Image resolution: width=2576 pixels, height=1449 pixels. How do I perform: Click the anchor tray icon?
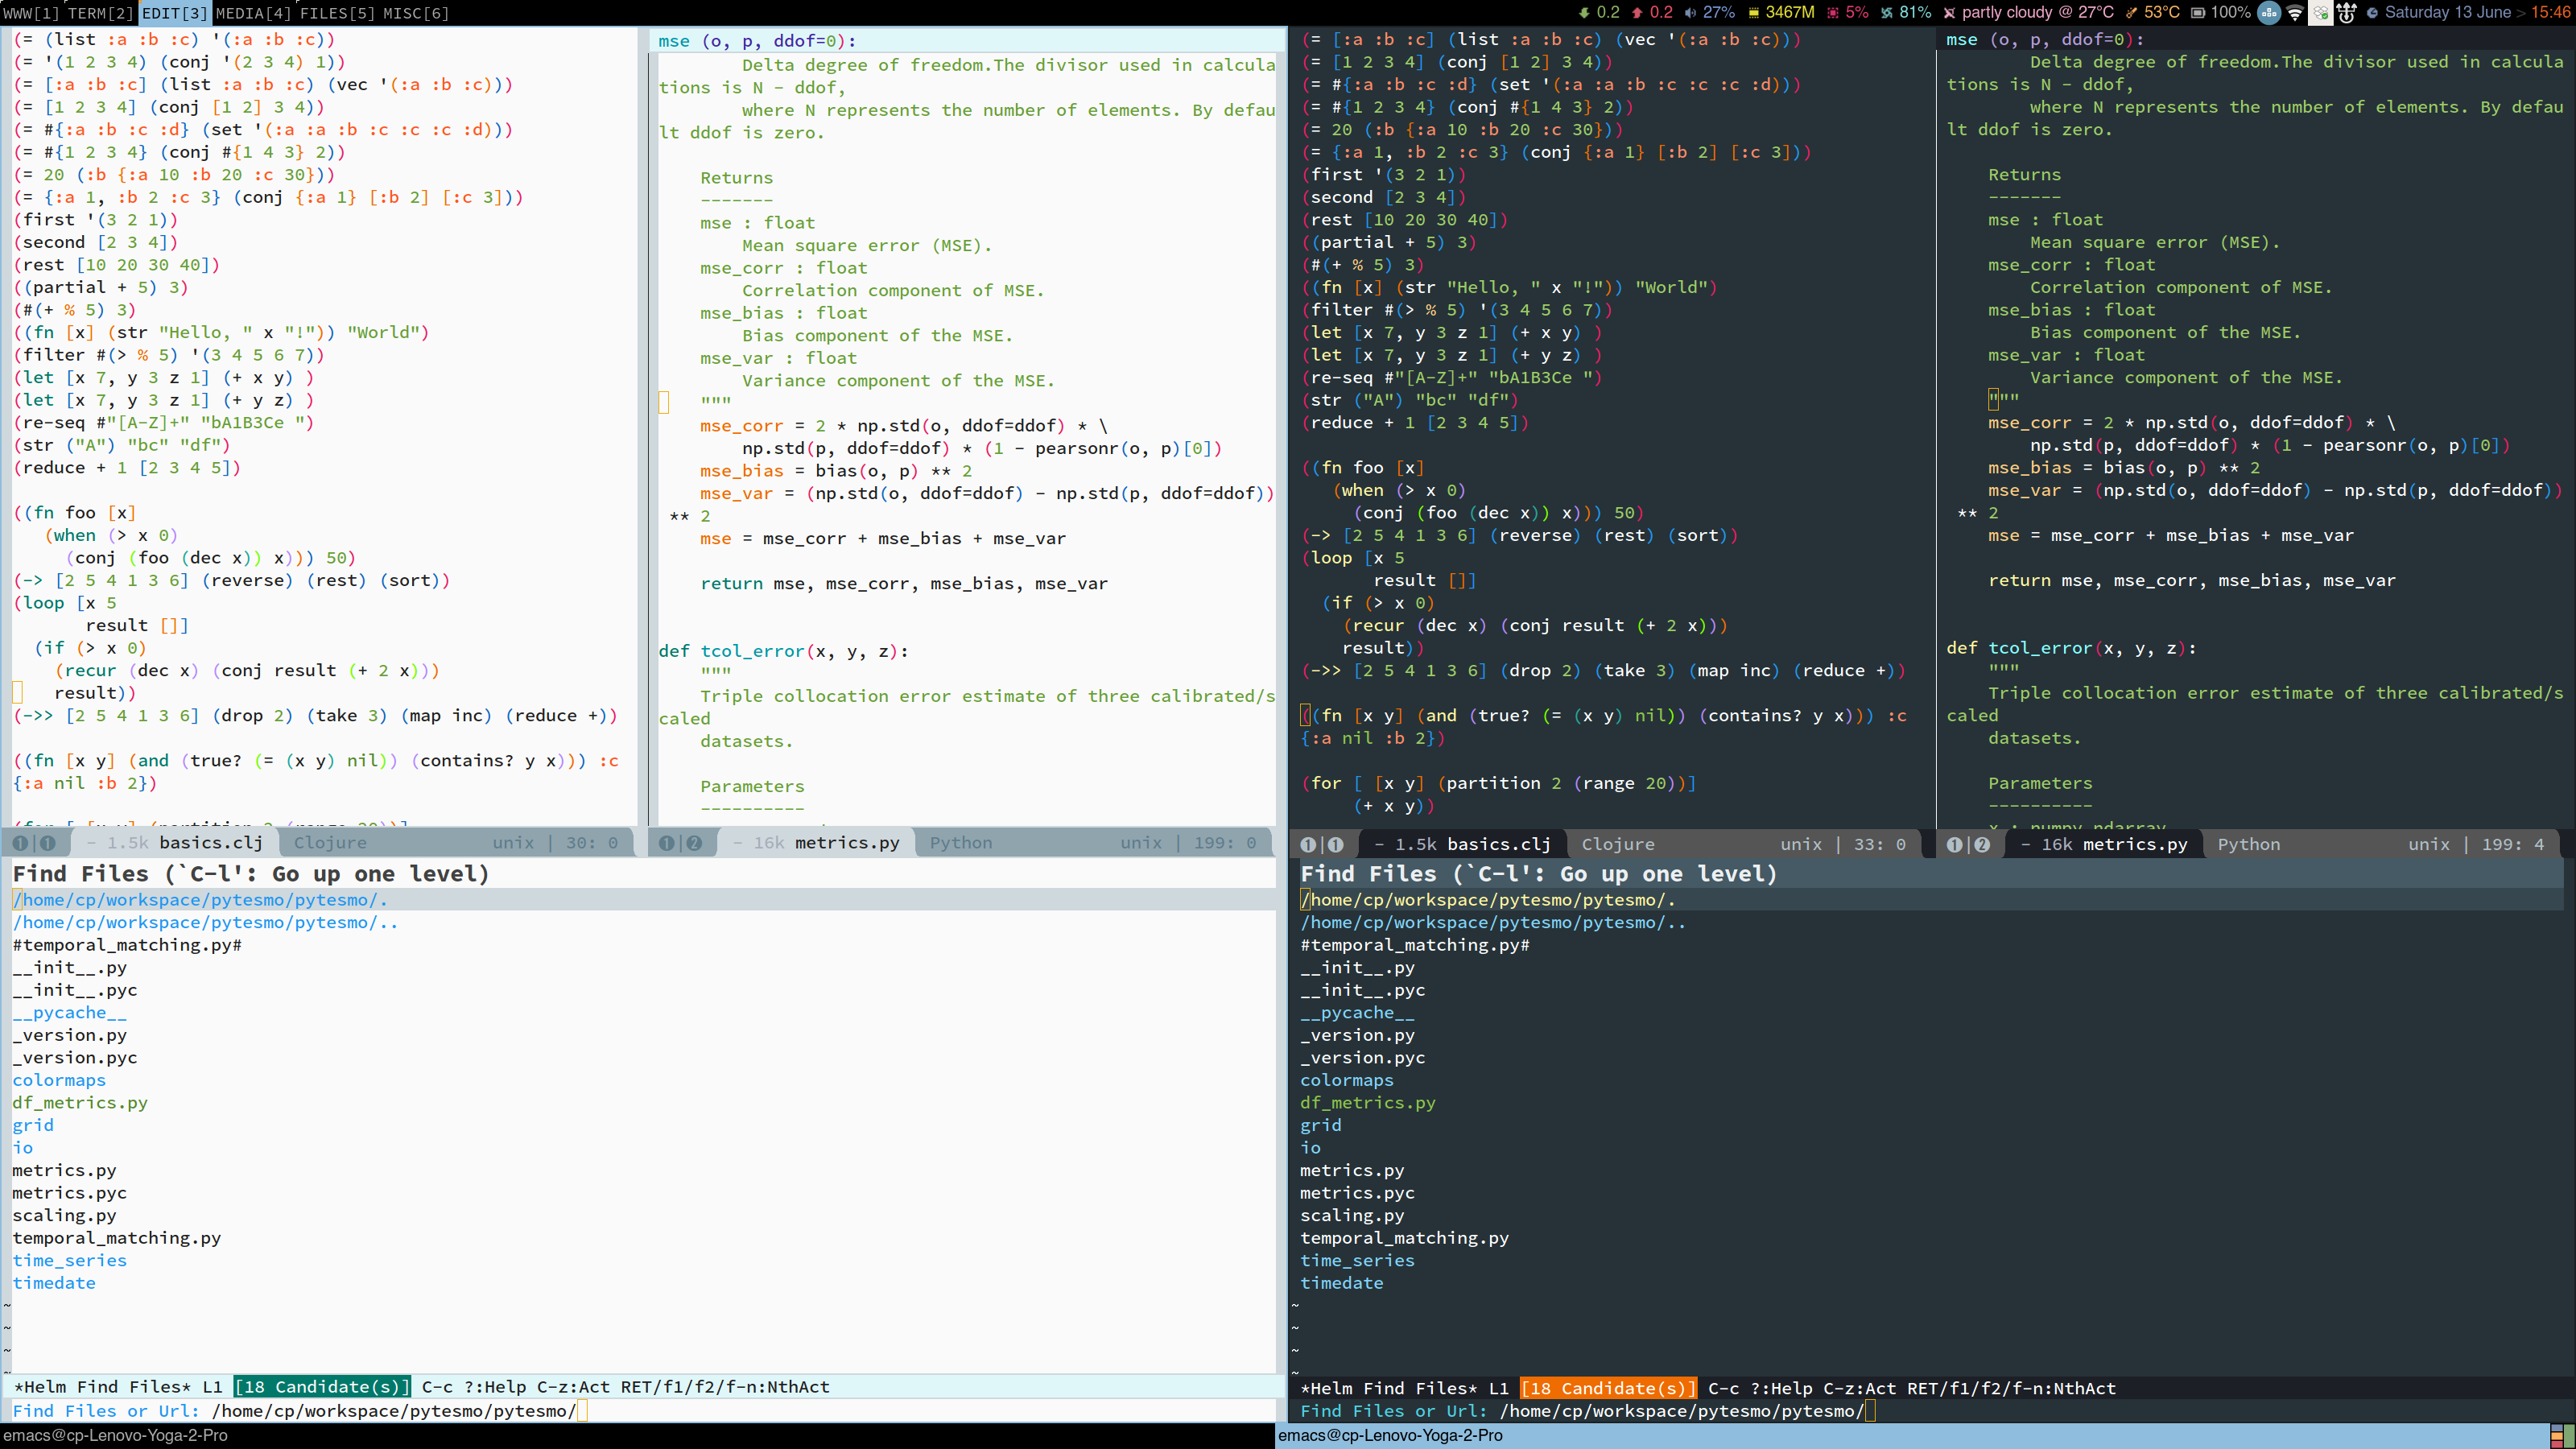click(2347, 13)
